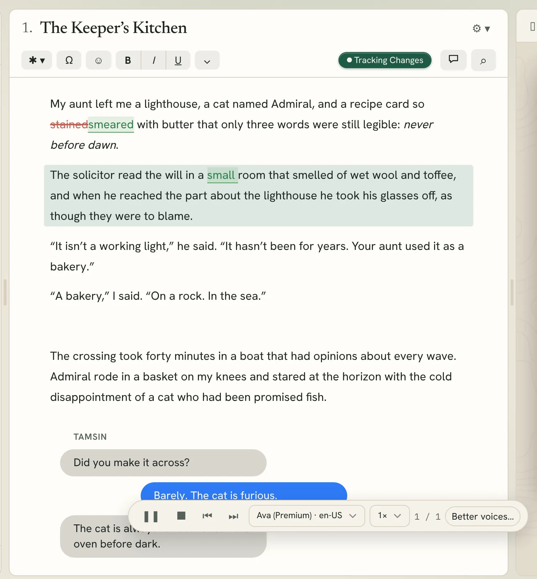This screenshot has width=537, height=579.
Task: Expand more formatting options chevron
Action: click(x=207, y=60)
